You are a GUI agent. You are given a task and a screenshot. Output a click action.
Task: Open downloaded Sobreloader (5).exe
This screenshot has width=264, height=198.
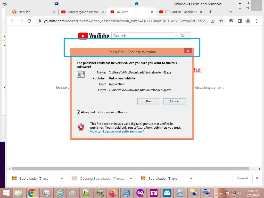click(x=34, y=178)
